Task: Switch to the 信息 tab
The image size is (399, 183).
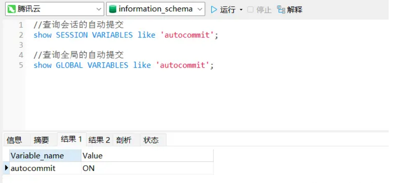Action: coord(14,140)
